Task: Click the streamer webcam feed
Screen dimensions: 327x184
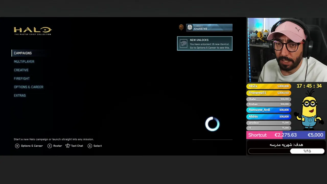Action: (x=287, y=50)
